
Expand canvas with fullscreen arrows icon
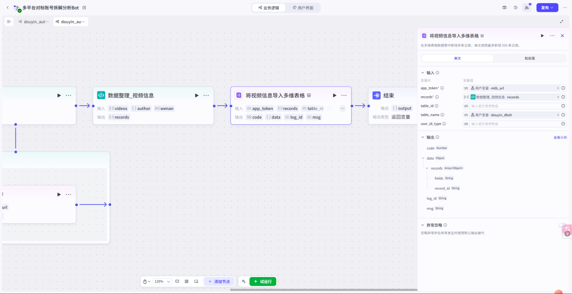click(x=562, y=22)
